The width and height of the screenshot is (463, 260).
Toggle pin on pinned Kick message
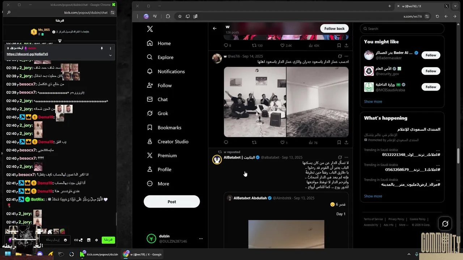tap(102, 48)
